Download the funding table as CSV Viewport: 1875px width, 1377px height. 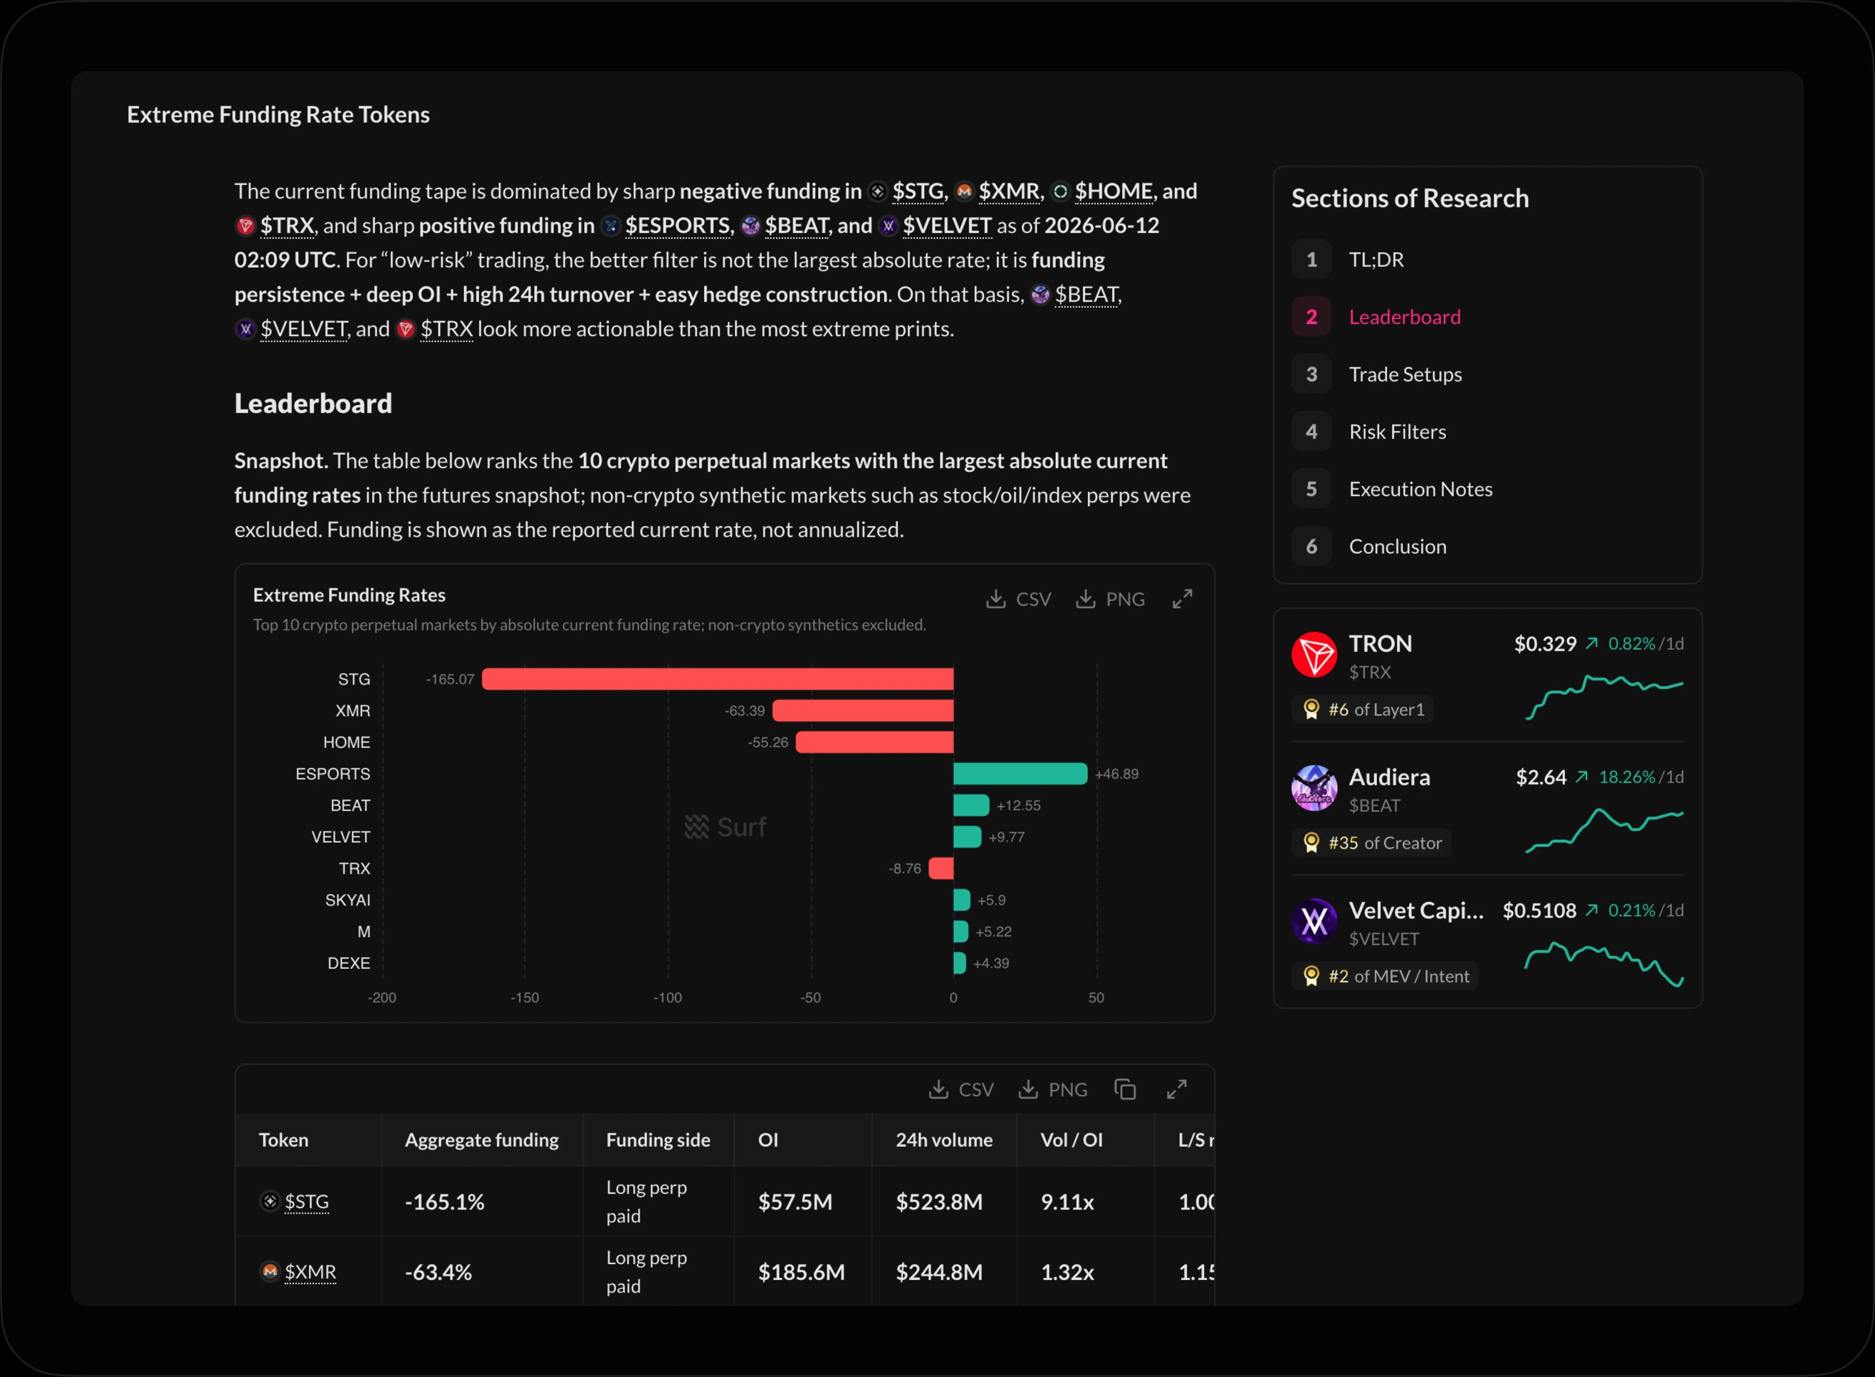click(960, 1089)
